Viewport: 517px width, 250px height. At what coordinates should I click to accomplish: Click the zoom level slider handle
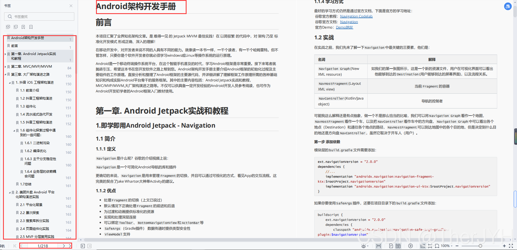pos(480,246)
